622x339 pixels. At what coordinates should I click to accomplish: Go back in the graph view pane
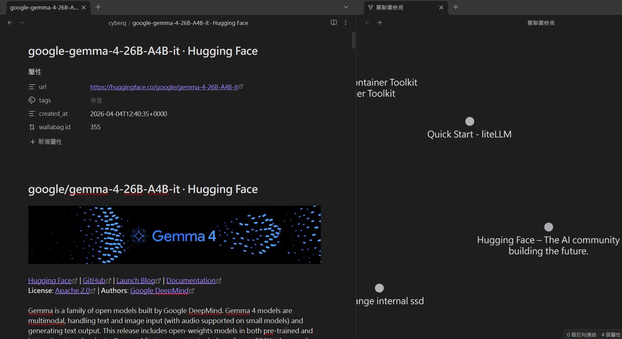[x=367, y=23]
